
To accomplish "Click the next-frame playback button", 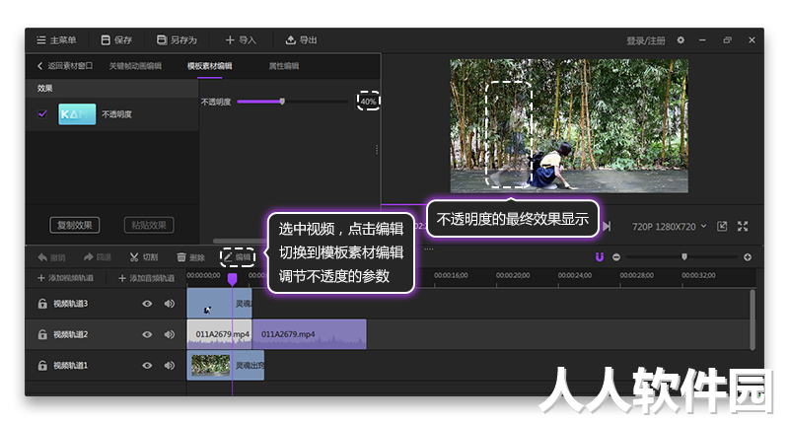I will [607, 227].
